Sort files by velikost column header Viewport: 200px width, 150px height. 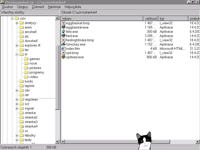coord(150,18)
